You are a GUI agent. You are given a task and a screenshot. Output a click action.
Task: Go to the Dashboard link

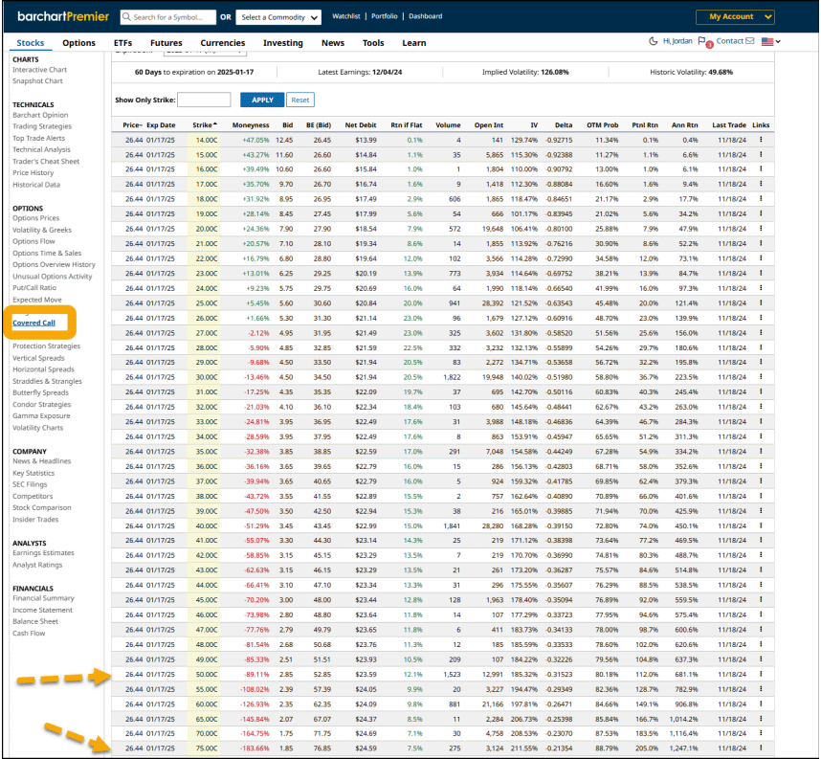(425, 16)
